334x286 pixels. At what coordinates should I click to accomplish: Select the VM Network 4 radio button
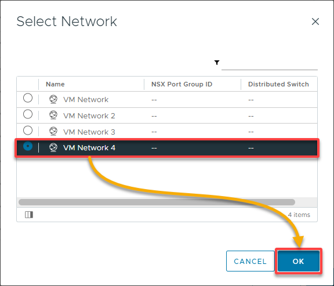click(28, 146)
